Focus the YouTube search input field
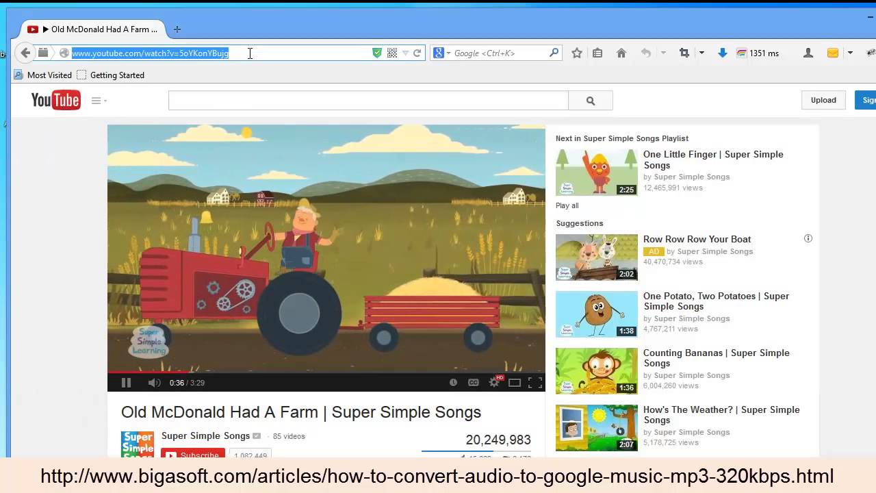 click(368, 101)
